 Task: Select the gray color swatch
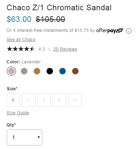(x=24, y=71)
